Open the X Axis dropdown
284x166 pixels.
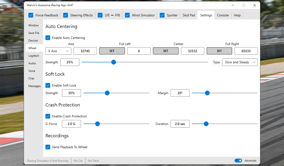click(58, 51)
